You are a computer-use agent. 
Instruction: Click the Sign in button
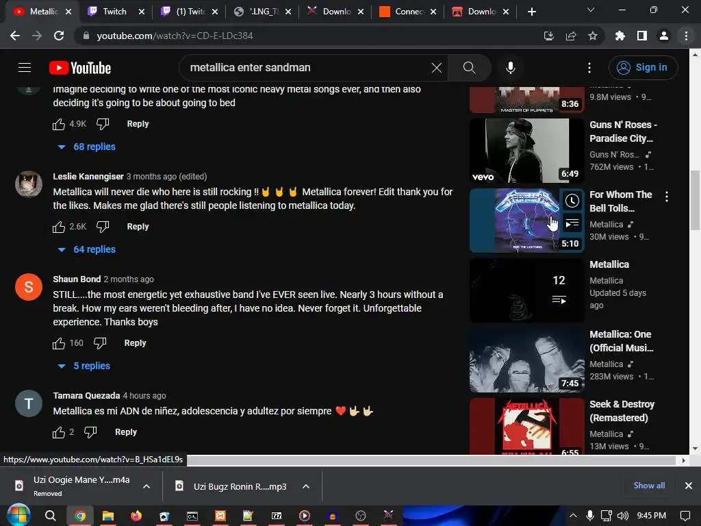(x=643, y=68)
